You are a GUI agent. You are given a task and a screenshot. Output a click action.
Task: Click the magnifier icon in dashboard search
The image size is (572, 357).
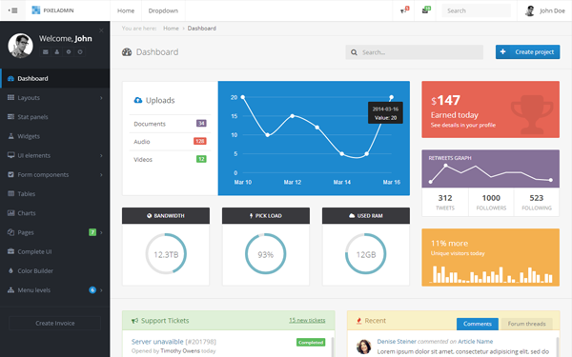(354, 52)
